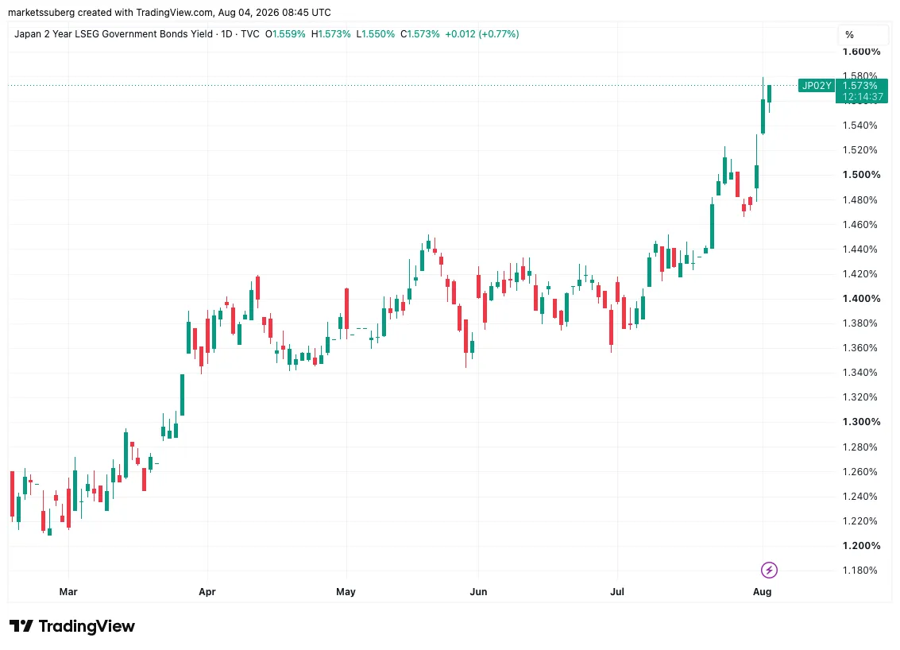Click the open value O1.559%
The height and width of the screenshot is (650, 900).
coord(285,34)
